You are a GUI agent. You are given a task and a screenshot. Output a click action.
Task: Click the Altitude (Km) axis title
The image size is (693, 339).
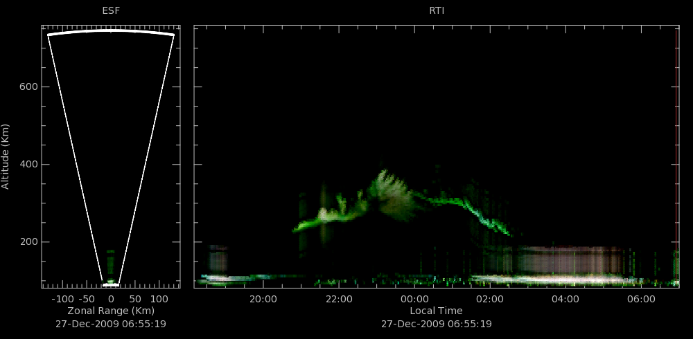(6, 156)
